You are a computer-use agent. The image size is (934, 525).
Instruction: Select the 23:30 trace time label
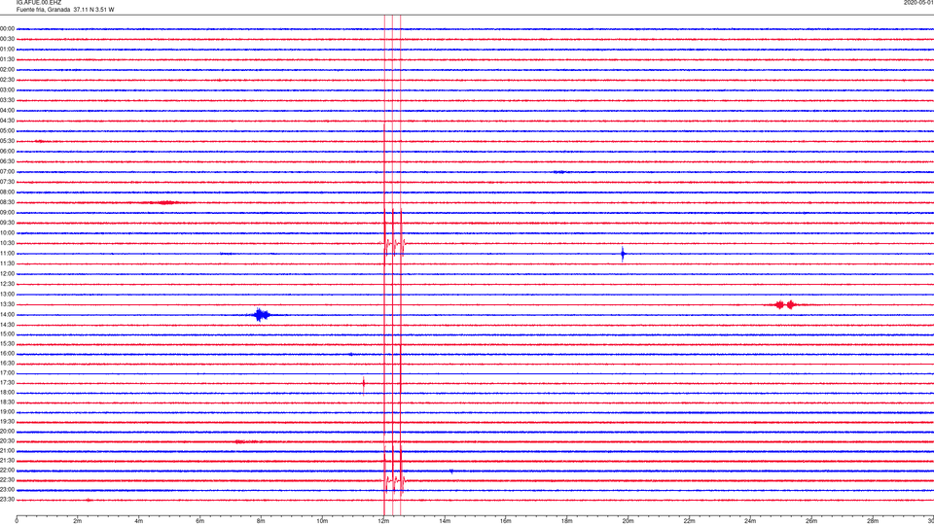point(8,500)
